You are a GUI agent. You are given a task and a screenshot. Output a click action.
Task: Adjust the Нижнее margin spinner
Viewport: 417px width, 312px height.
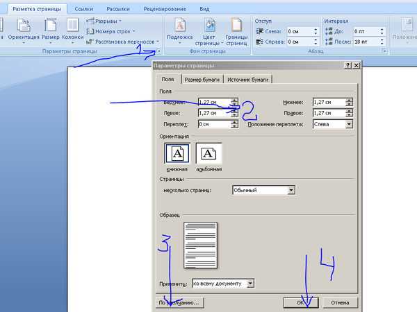click(x=350, y=102)
